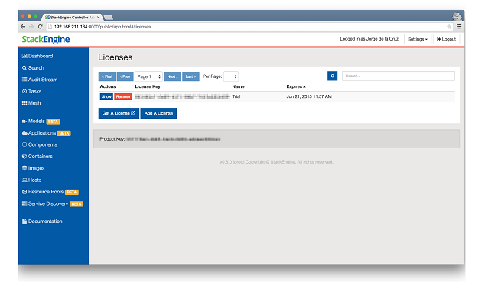Open the Settings dropdown
This screenshot has height=289, width=482.
click(x=418, y=39)
